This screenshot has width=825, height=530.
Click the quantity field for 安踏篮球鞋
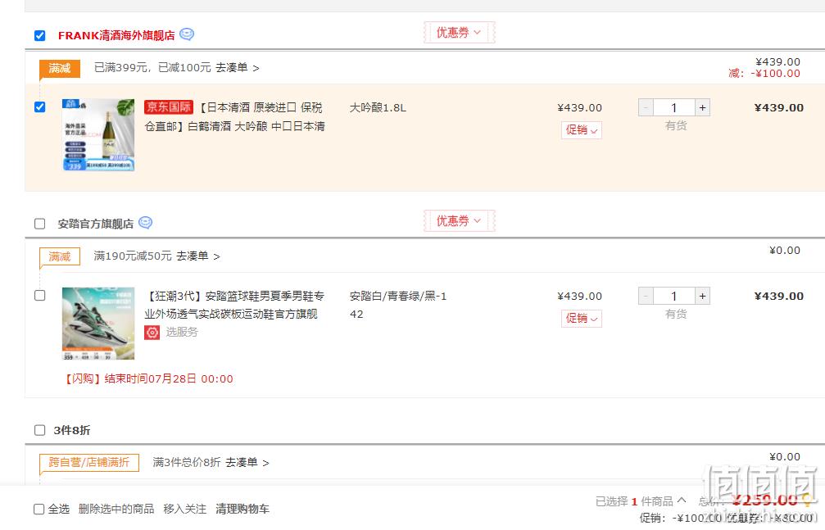(x=674, y=297)
